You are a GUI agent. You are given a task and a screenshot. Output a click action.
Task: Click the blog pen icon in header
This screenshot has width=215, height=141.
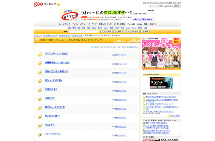(x=158, y=6)
